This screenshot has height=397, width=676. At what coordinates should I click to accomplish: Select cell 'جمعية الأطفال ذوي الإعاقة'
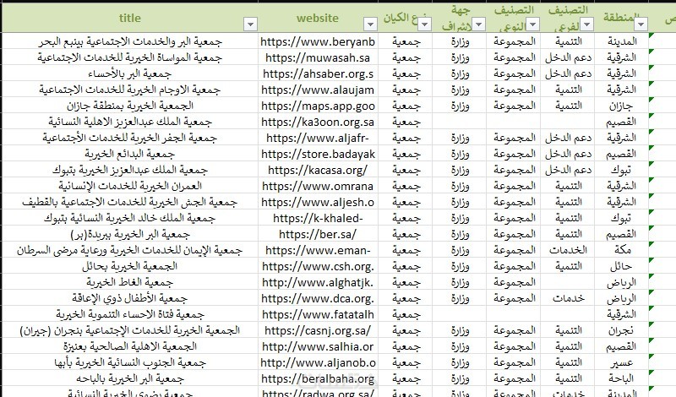(x=130, y=299)
